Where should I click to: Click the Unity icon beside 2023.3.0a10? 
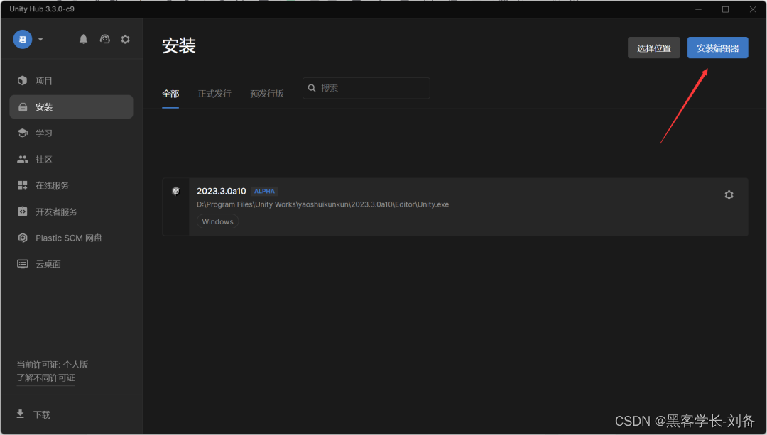[176, 191]
